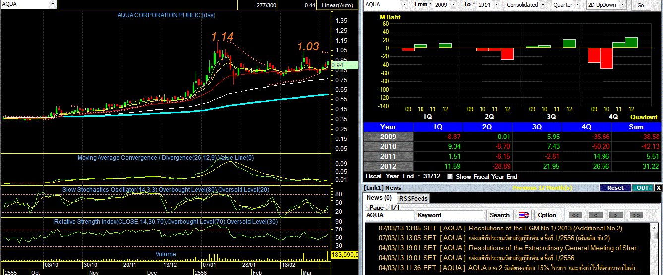The image size is (663, 275).
Task: Click the 1.14 peak price annotation
Action: [x=222, y=37]
